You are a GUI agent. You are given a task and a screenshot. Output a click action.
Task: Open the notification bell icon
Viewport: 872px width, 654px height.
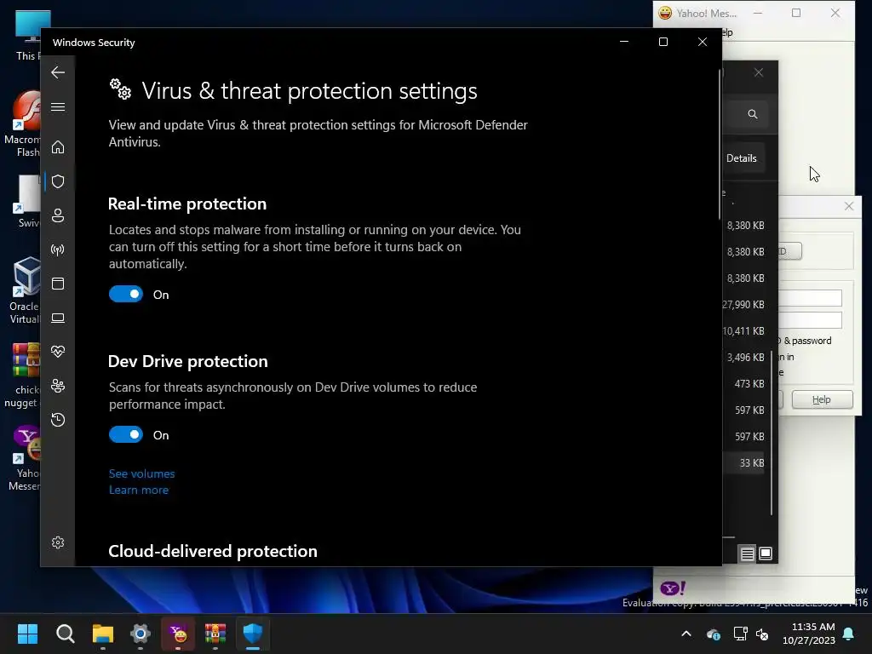point(849,634)
